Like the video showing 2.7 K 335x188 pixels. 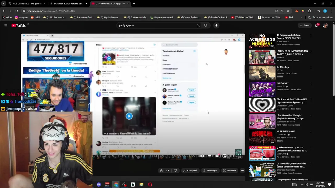coord(164,171)
